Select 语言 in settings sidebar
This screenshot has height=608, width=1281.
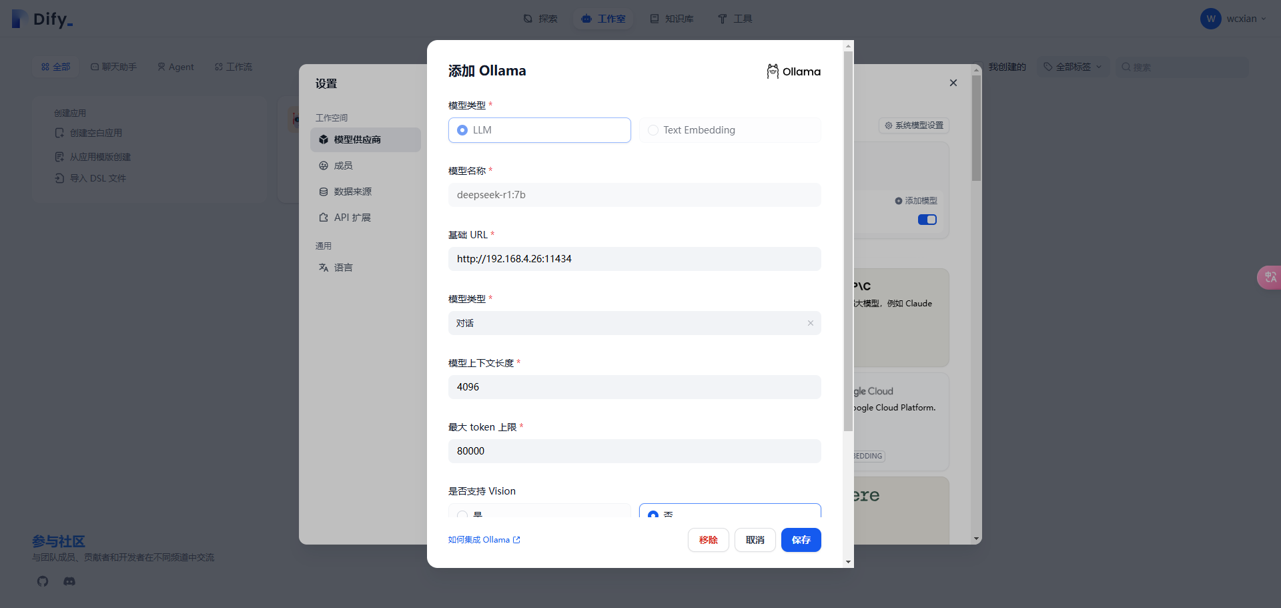click(366, 268)
